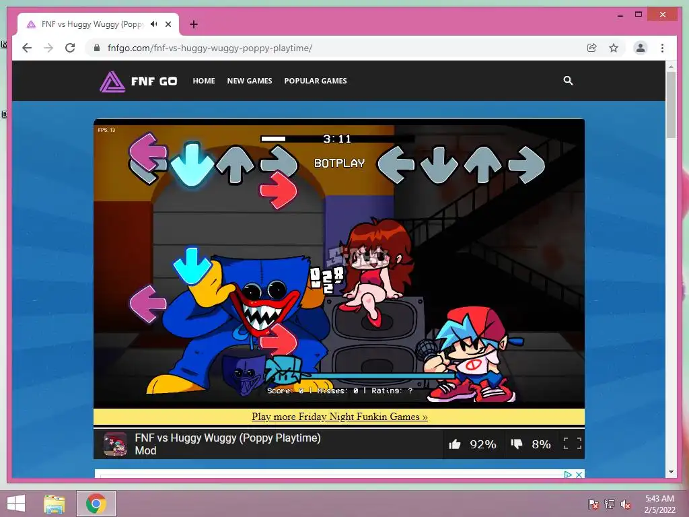Click the page scrollbar down arrow

pos(671,472)
